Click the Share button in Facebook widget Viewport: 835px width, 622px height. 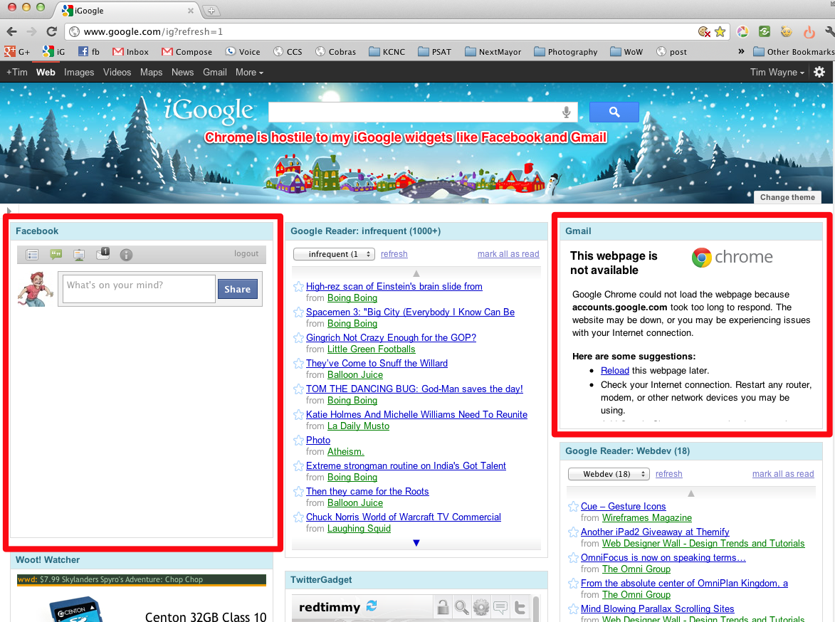tap(238, 289)
